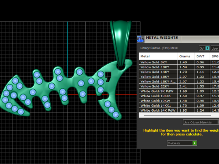This screenshot has width=219, height=164.
Task: Click the Grams column header
Action: tap(186, 56)
